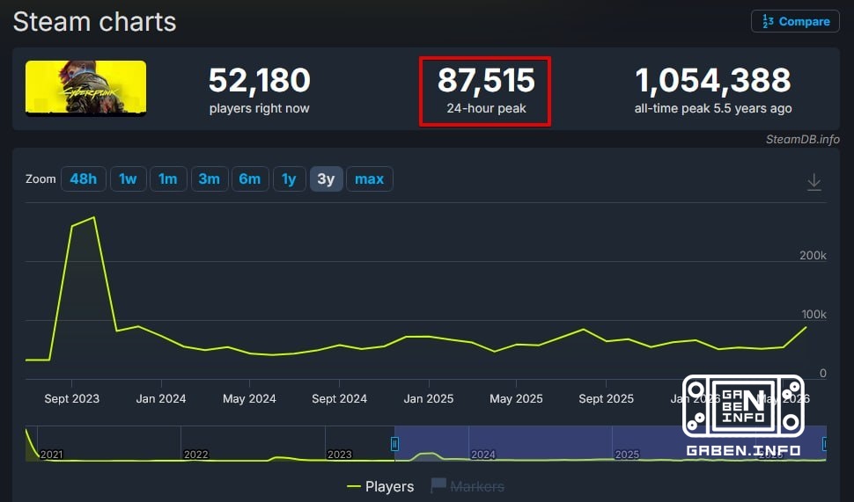Viewport: 854px width, 502px height.
Task: Click the peak point of the 2023 spike
Action: 94,217
